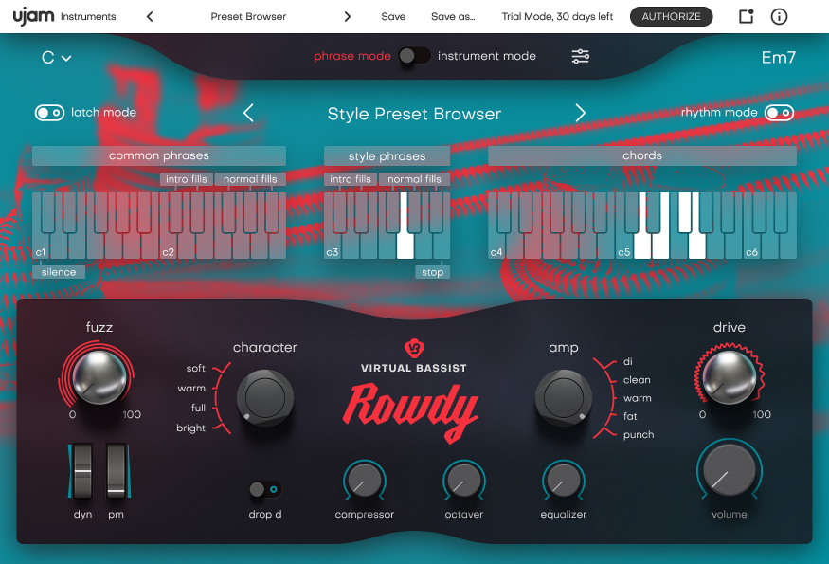Image resolution: width=829 pixels, height=564 pixels.
Task: Click the c5 key on the chords keyboard
Action: tap(624, 246)
